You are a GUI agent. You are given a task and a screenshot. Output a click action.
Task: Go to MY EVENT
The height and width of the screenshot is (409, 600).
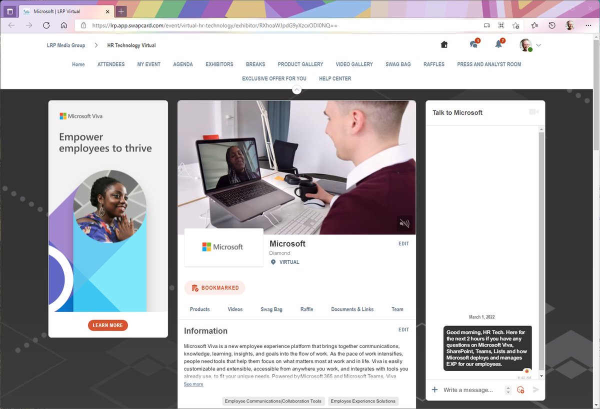pos(149,64)
